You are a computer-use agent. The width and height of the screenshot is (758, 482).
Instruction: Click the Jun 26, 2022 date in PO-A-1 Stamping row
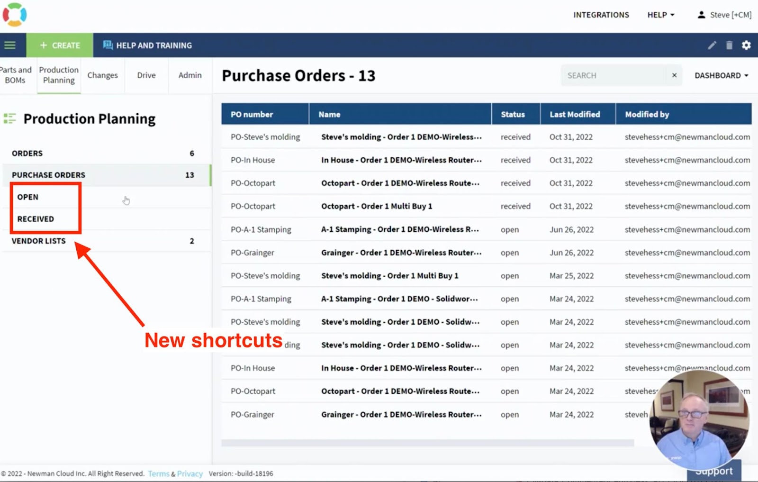coord(571,229)
